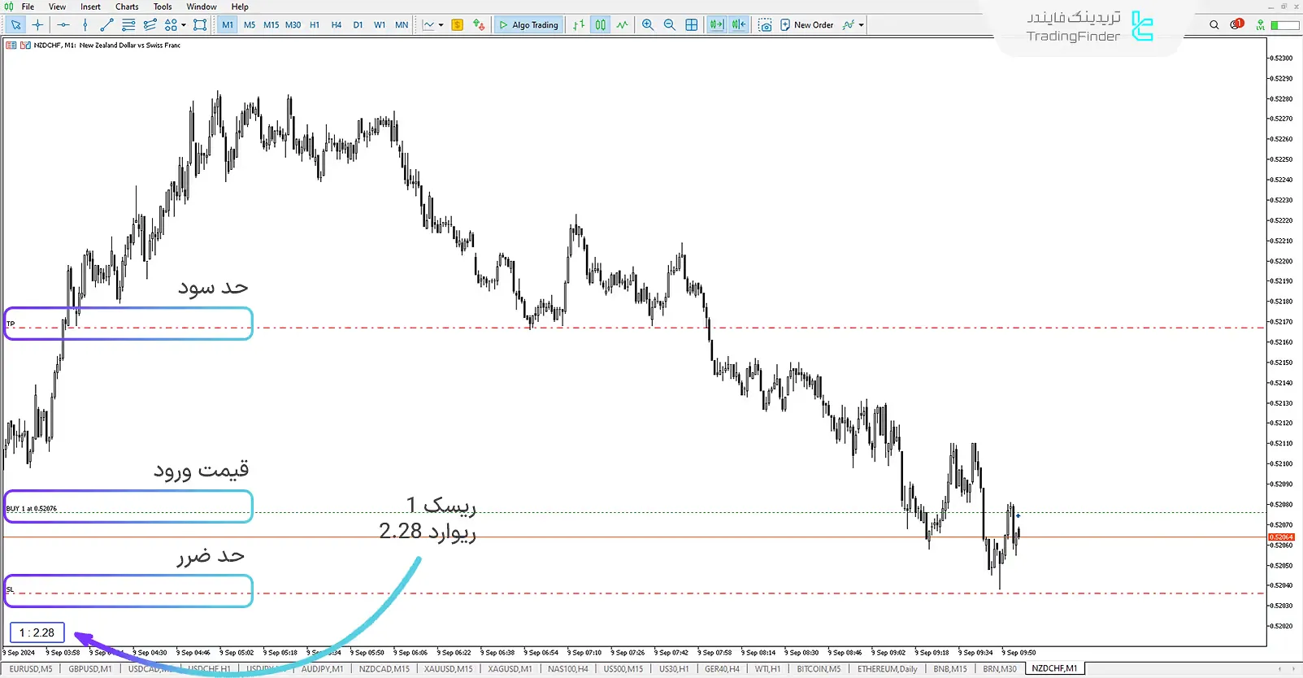Screen dimensions: 1303x678
Task: Take a chart screenshot with camera icon
Action: click(765, 25)
